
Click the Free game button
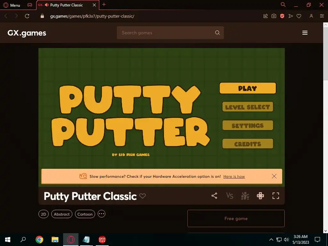click(236, 218)
